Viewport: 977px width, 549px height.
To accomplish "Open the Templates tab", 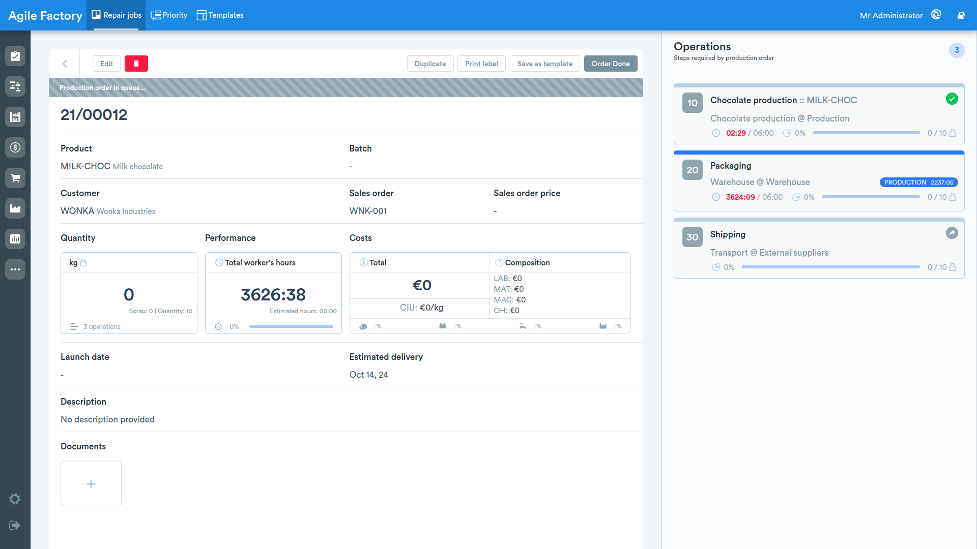I will tap(220, 15).
